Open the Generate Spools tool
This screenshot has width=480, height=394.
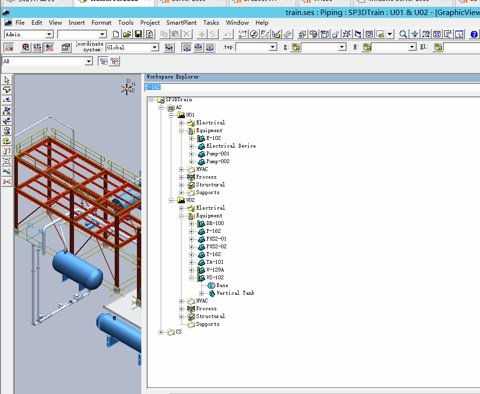click(7, 131)
